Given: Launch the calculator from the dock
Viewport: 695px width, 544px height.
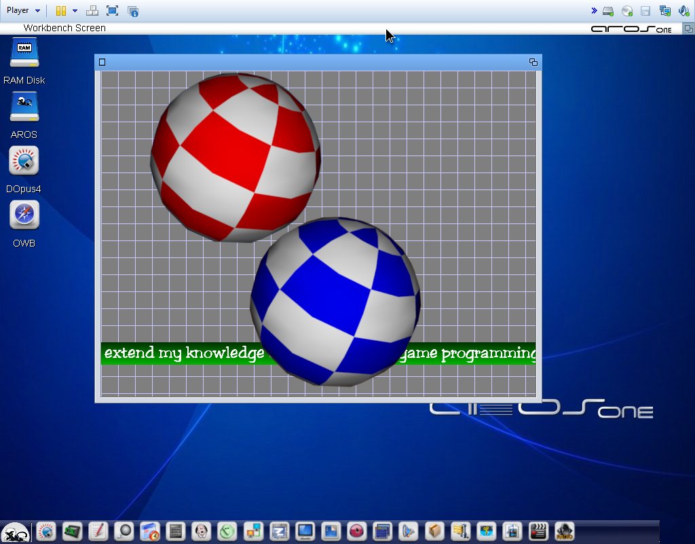Looking at the screenshot, I should 176,531.
